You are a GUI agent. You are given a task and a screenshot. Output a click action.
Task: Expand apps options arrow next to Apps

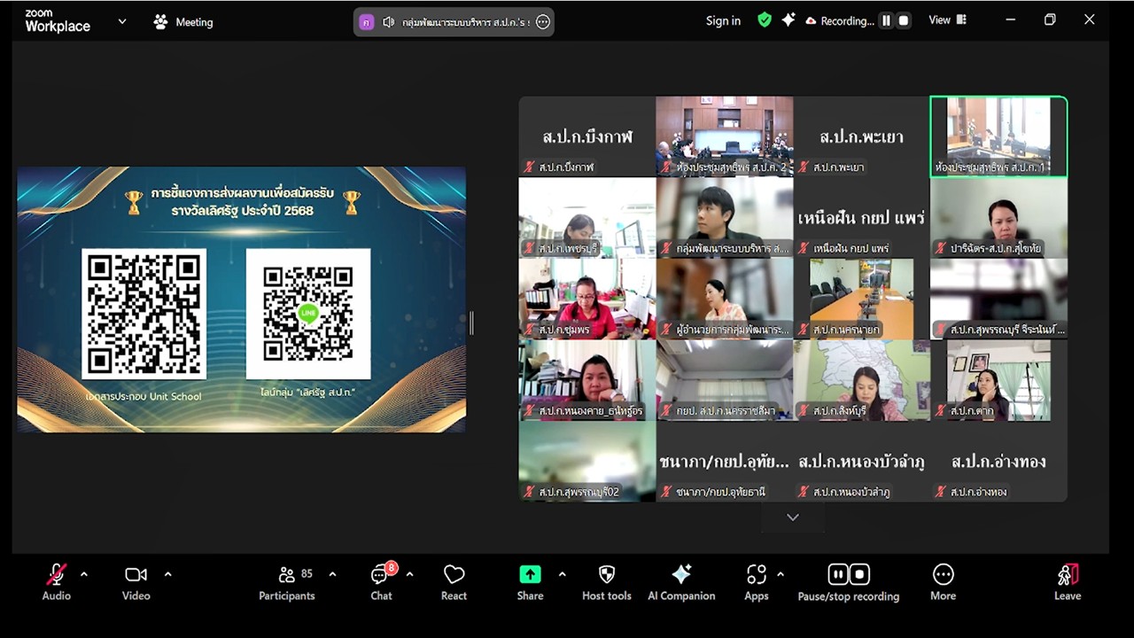point(781,574)
